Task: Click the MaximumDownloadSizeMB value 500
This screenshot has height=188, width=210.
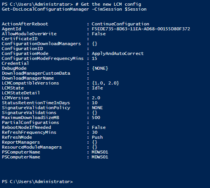Action: pos(96,117)
